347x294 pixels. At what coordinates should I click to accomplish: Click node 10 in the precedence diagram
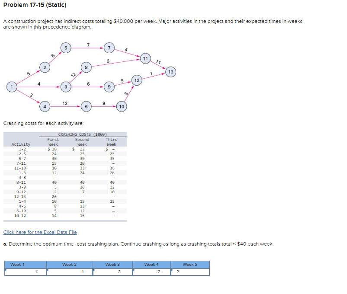(122, 106)
